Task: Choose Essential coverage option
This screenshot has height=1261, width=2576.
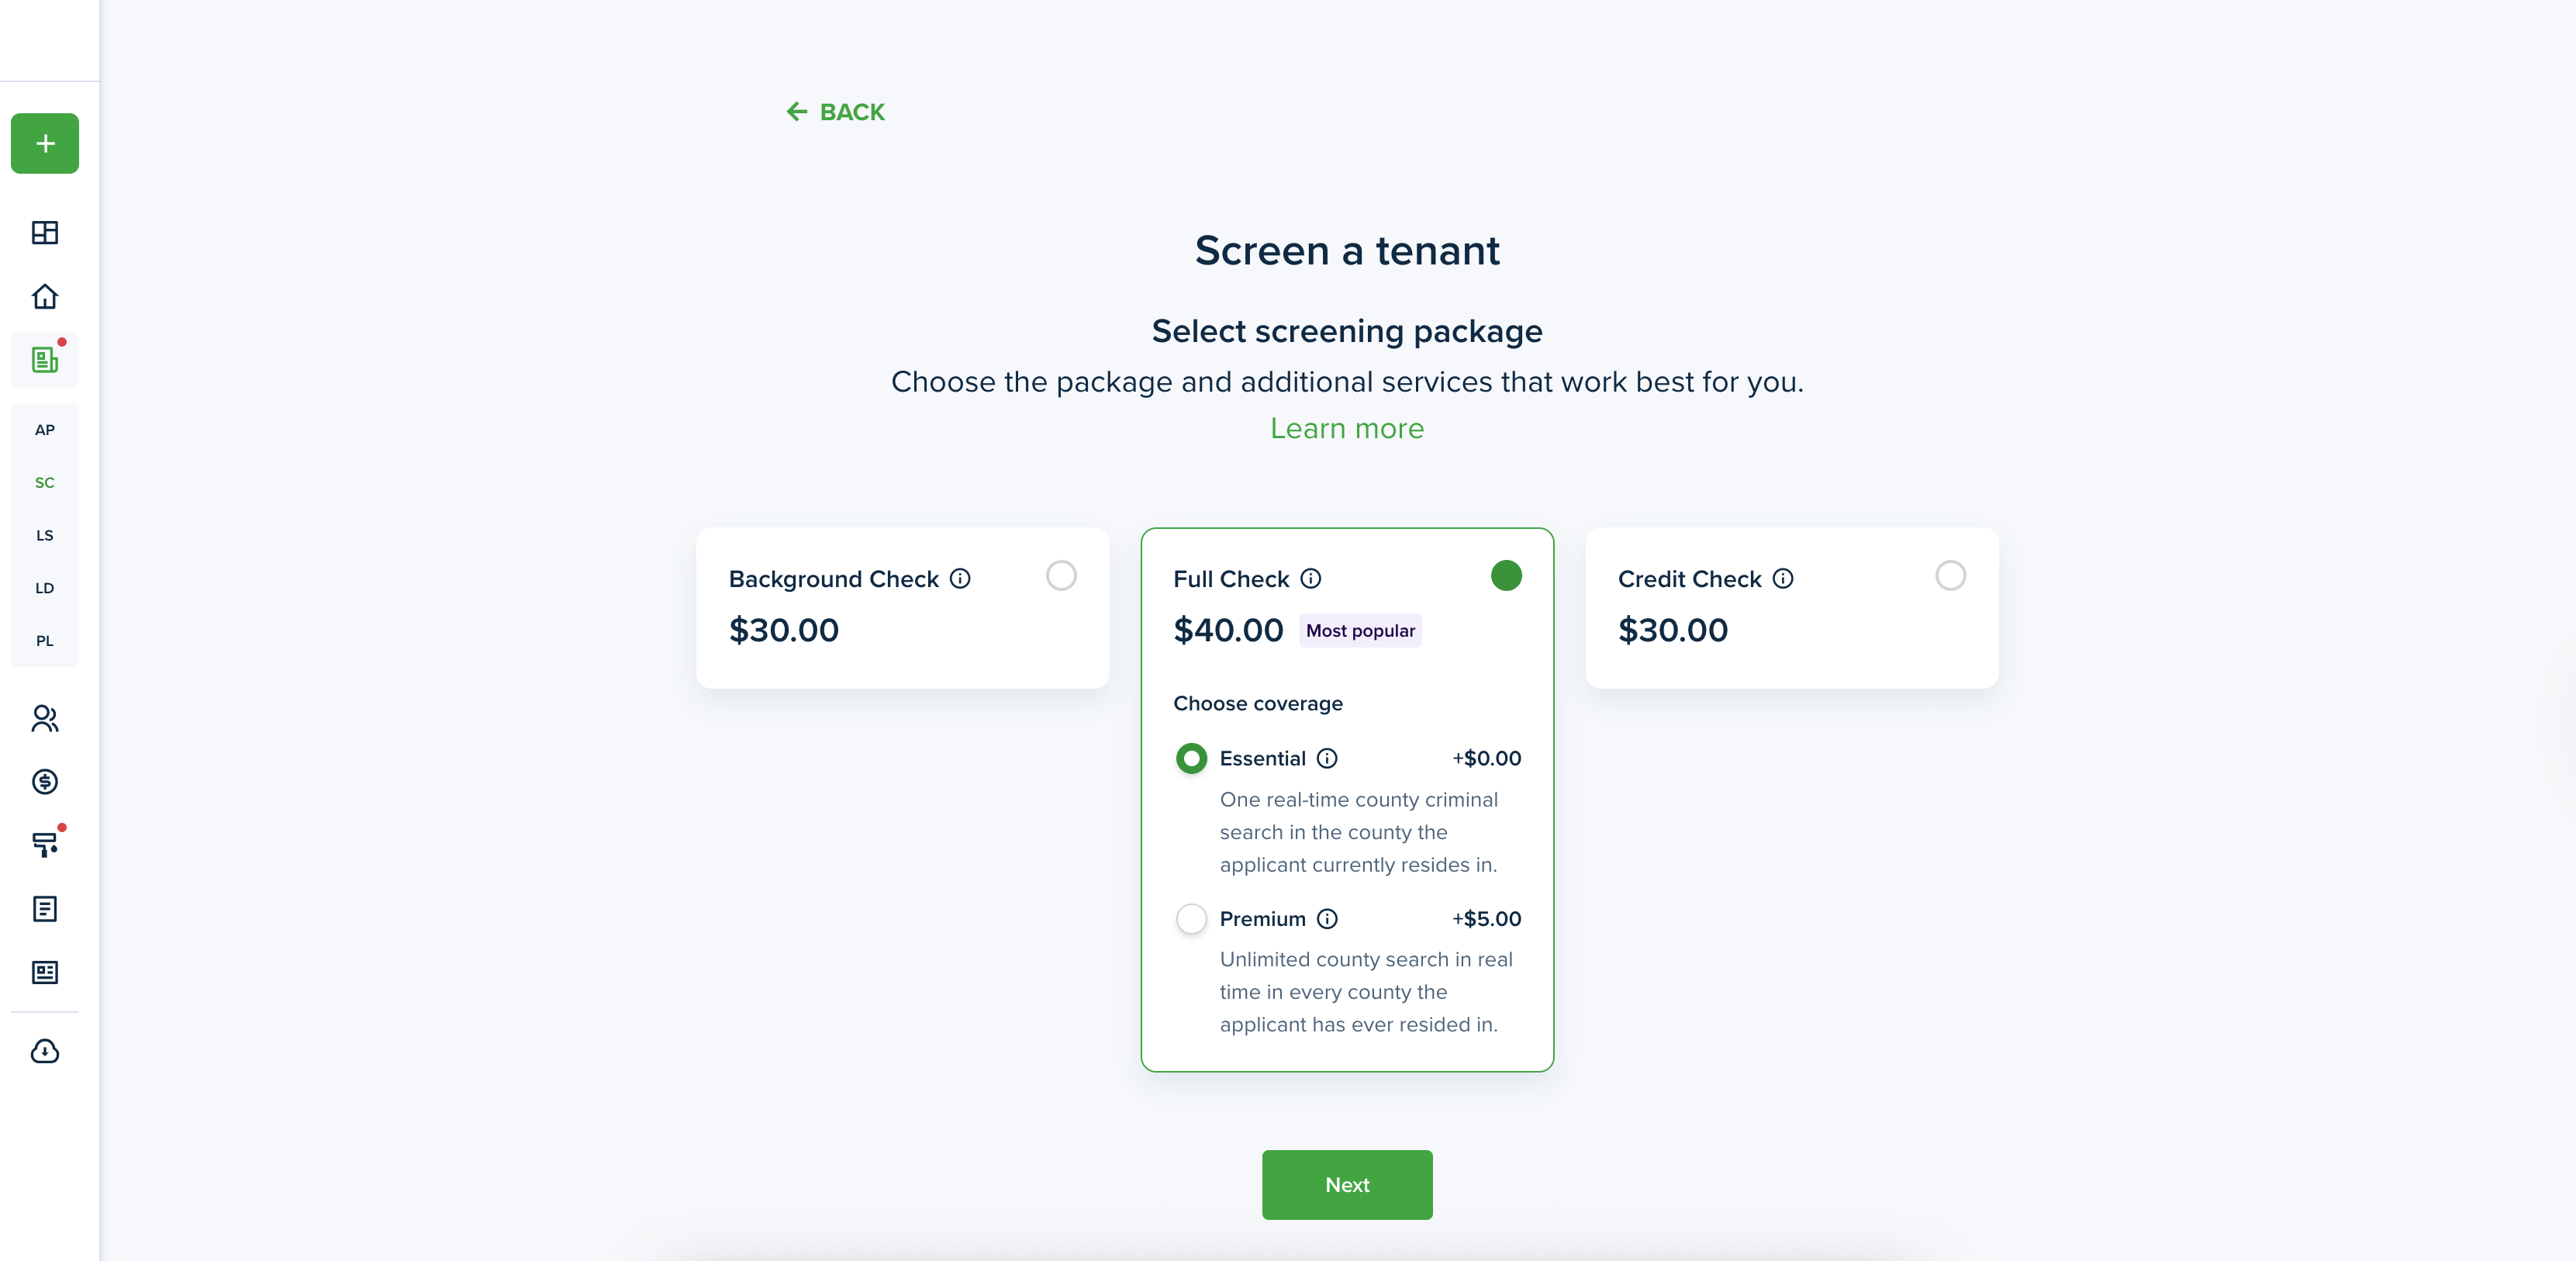Action: tap(1191, 759)
